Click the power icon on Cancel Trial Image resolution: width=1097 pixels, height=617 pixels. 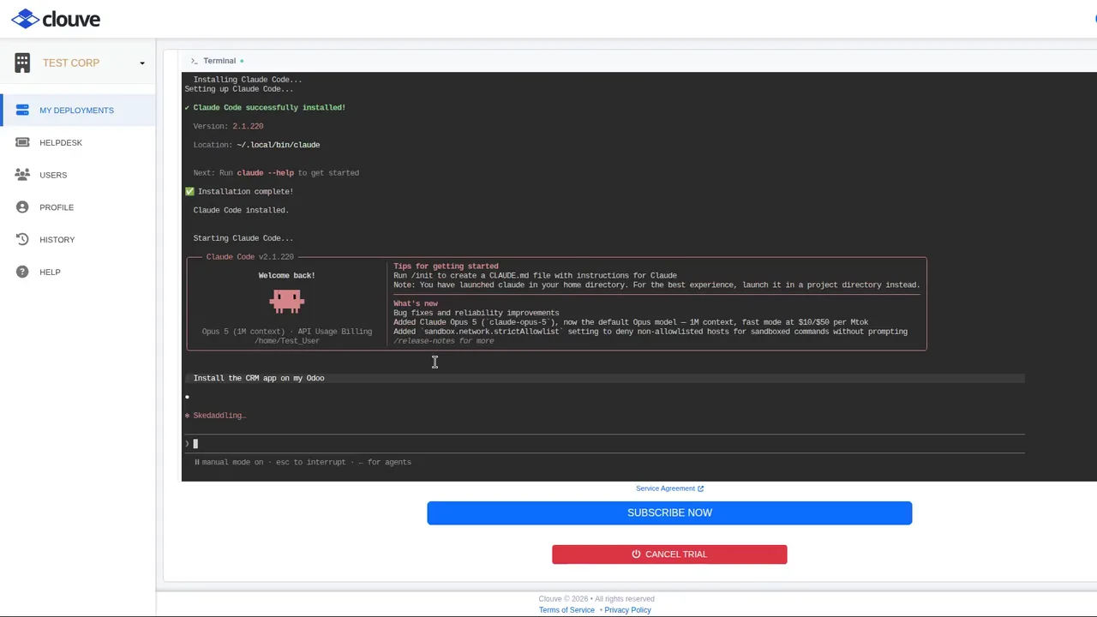636,554
